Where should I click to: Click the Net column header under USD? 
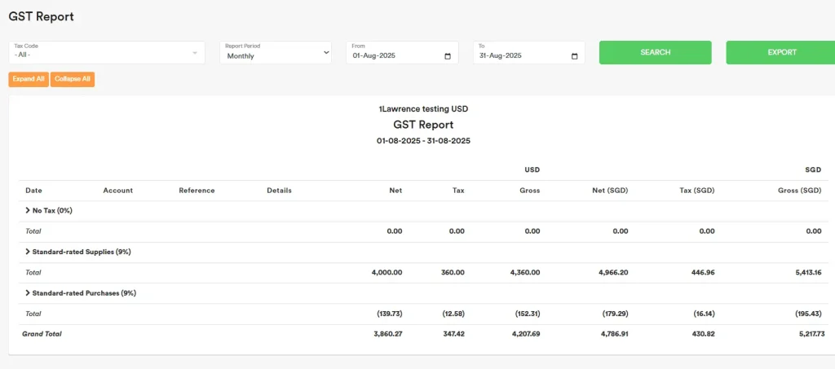coord(395,191)
